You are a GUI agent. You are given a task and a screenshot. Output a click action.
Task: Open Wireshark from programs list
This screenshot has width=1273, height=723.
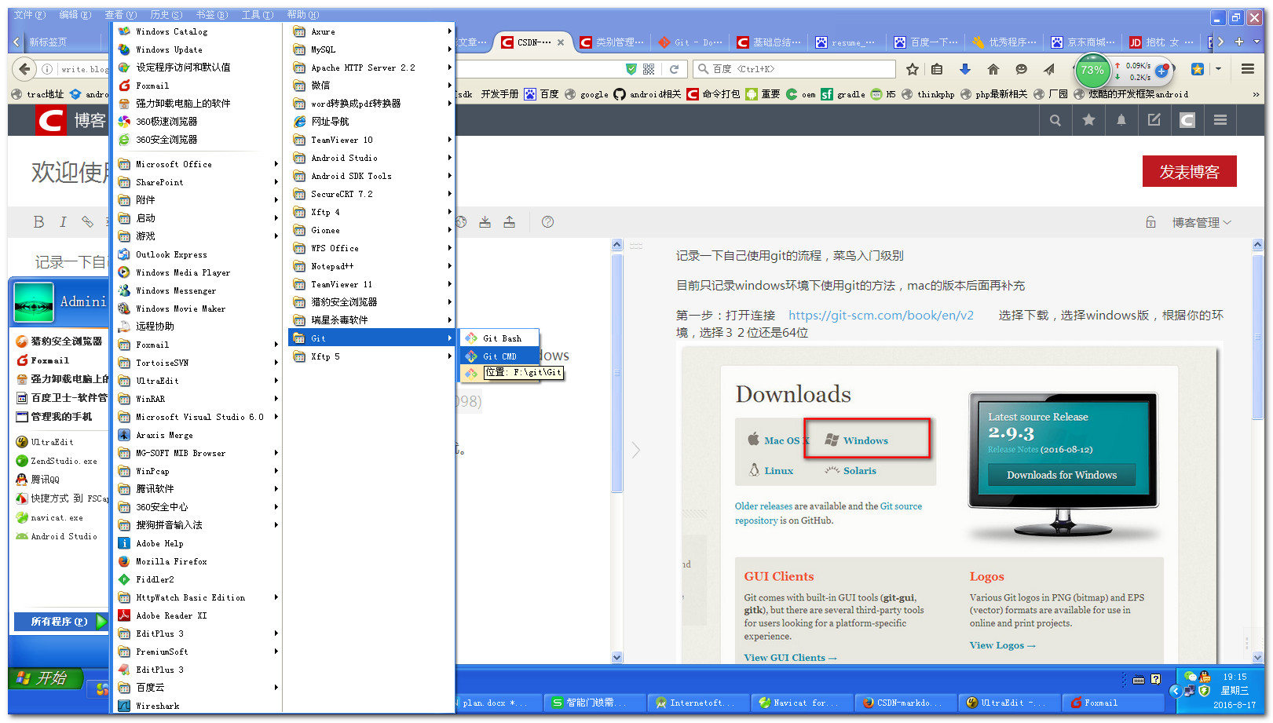pos(198,706)
